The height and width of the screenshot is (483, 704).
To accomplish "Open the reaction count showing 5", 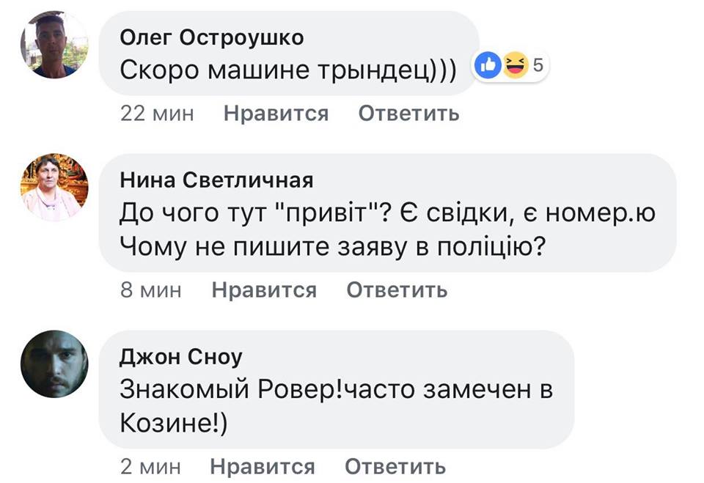I will [537, 67].
